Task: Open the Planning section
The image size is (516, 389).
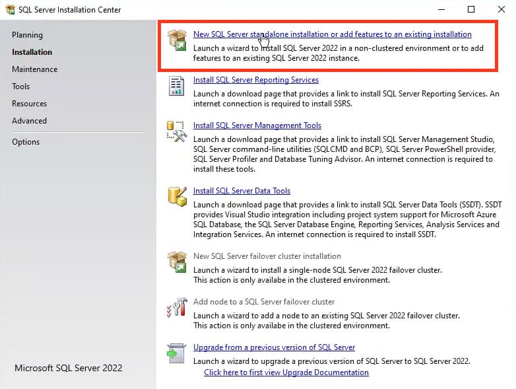Action: point(27,35)
